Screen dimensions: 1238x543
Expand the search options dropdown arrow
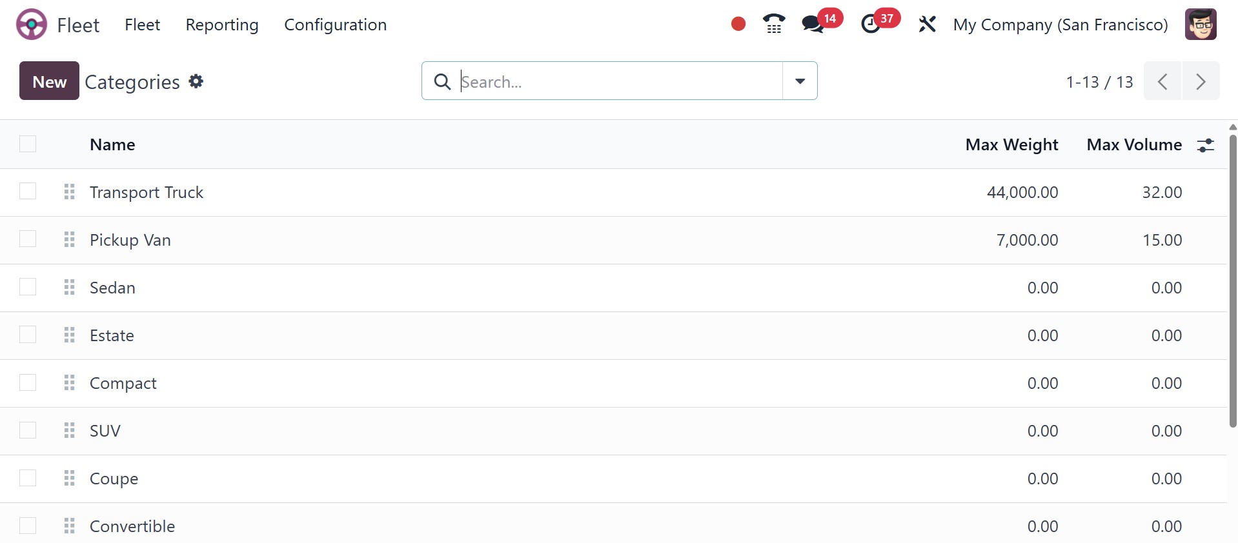tap(800, 81)
